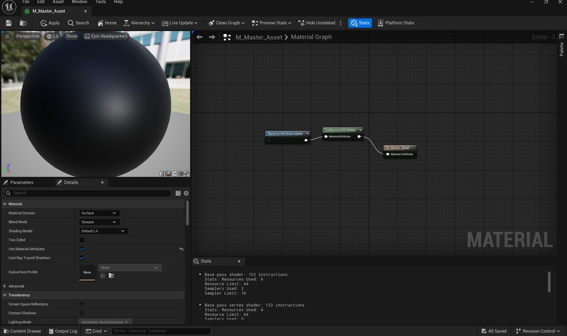567x336 pixels.
Task: Click the Save material icon
Action: point(9,23)
